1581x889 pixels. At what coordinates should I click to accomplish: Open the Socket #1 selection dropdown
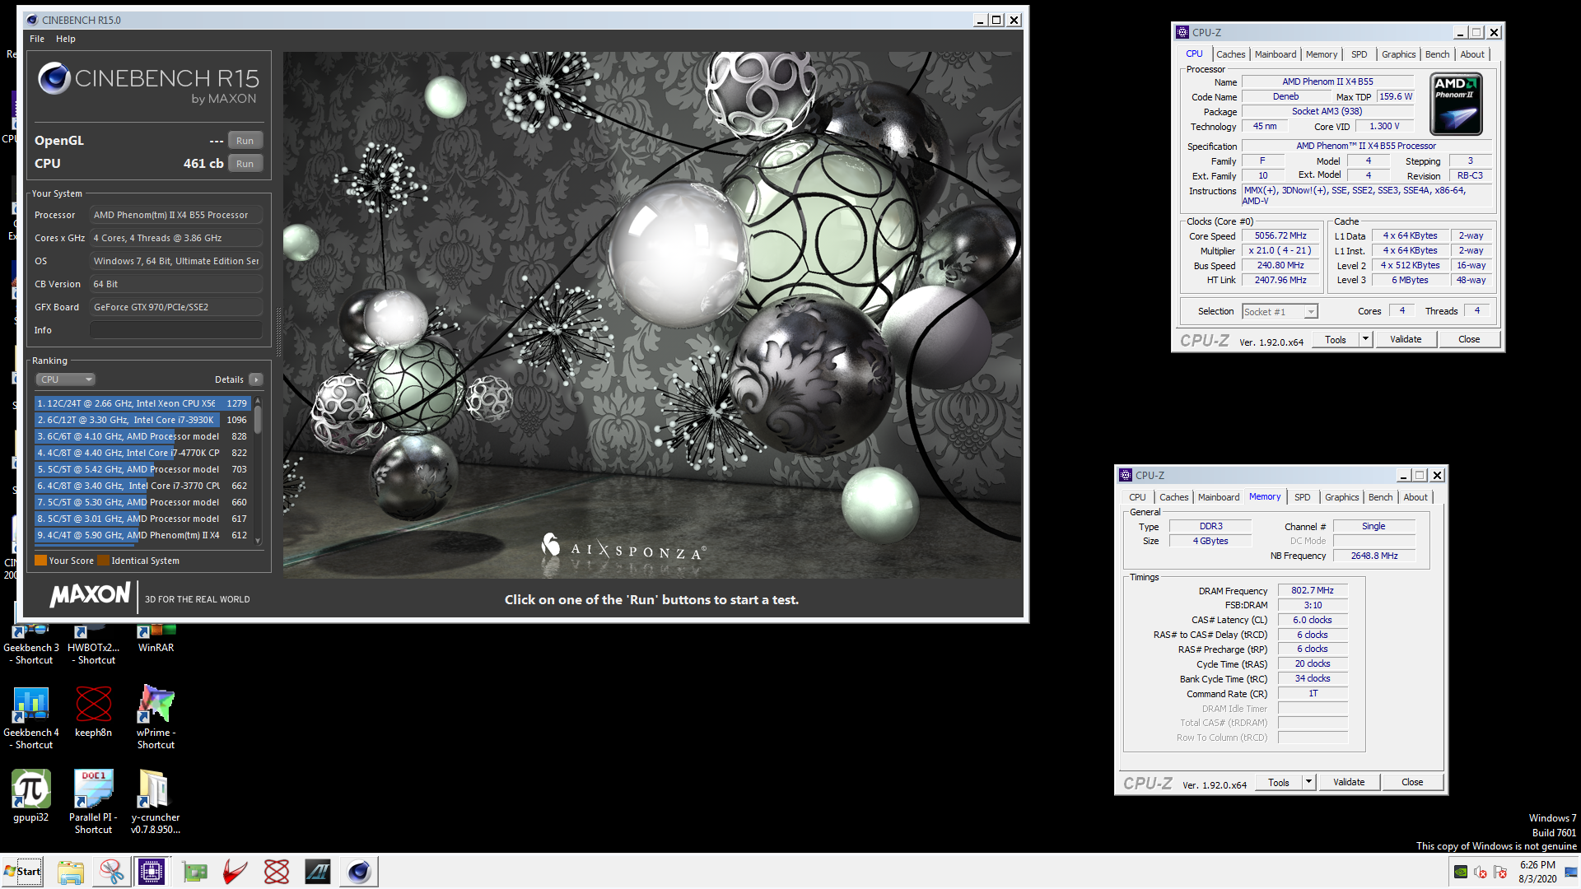[x=1280, y=311]
